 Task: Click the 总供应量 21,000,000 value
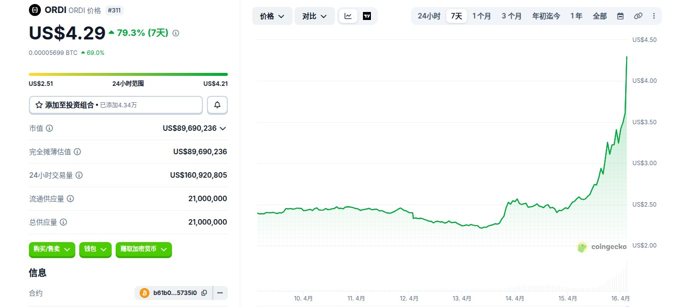tap(208, 222)
